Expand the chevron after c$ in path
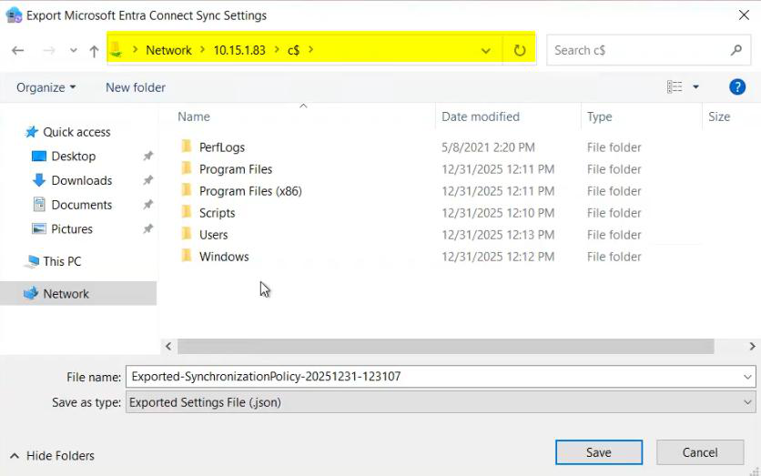 coord(310,49)
